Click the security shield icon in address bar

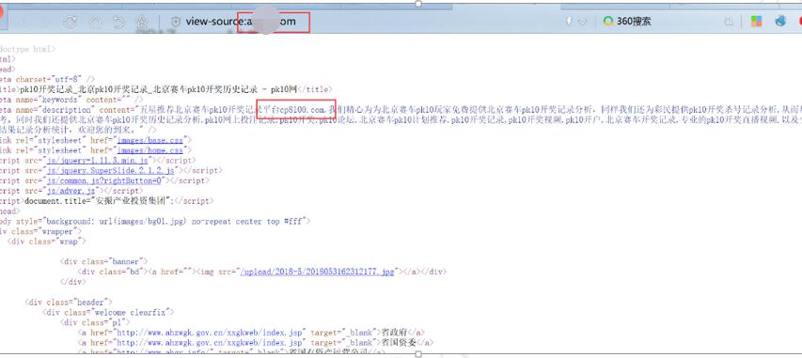tap(176, 22)
